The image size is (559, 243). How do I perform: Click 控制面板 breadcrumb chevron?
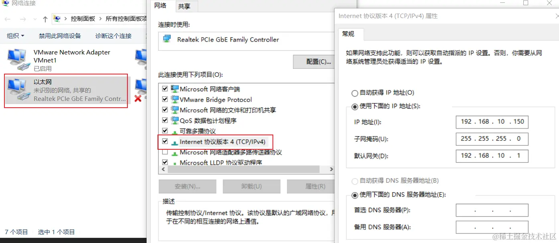coord(100,19)
